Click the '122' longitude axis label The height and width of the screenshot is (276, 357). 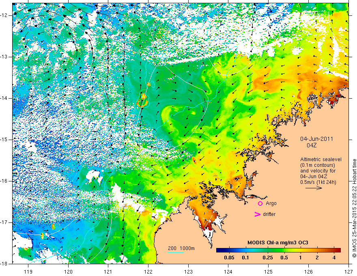[148, 272]
